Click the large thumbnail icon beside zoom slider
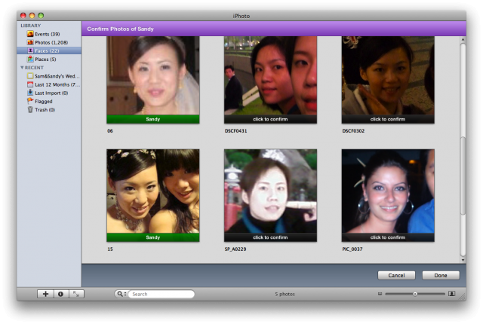The image size is (483, 324). coord(452,294)
